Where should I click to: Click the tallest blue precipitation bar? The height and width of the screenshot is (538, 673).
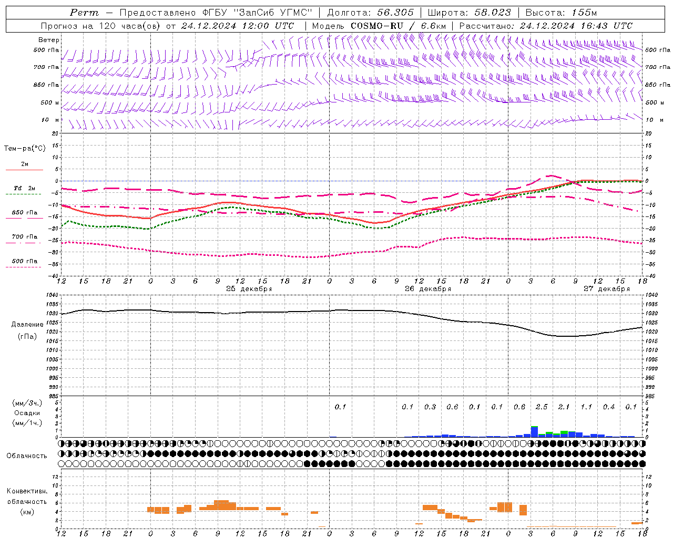point(534,432)
